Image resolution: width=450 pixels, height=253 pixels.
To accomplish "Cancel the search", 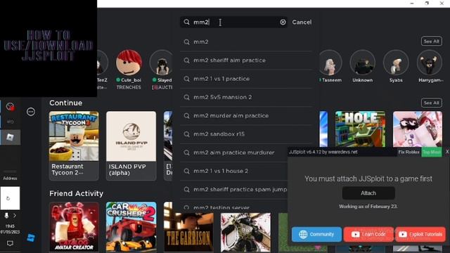I will 302,22.
